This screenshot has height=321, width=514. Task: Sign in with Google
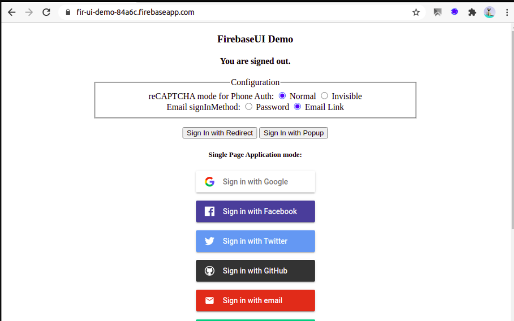256,182
